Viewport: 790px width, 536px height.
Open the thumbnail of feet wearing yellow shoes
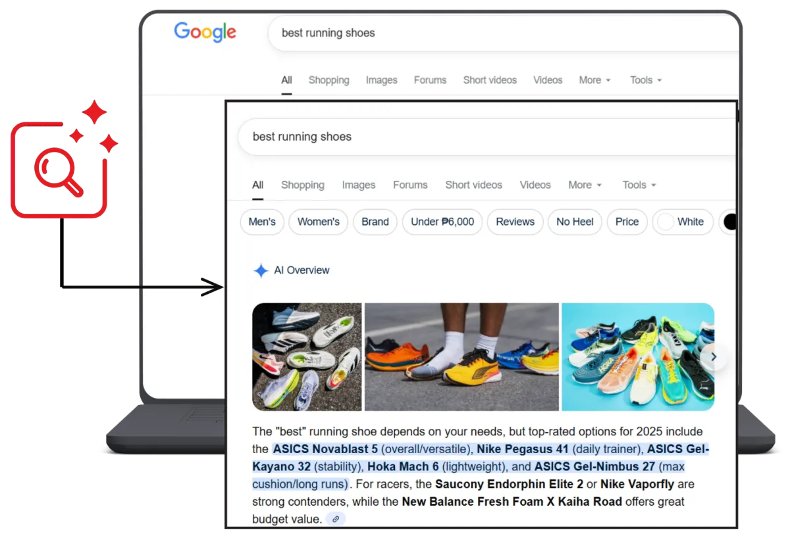point(461,356)
